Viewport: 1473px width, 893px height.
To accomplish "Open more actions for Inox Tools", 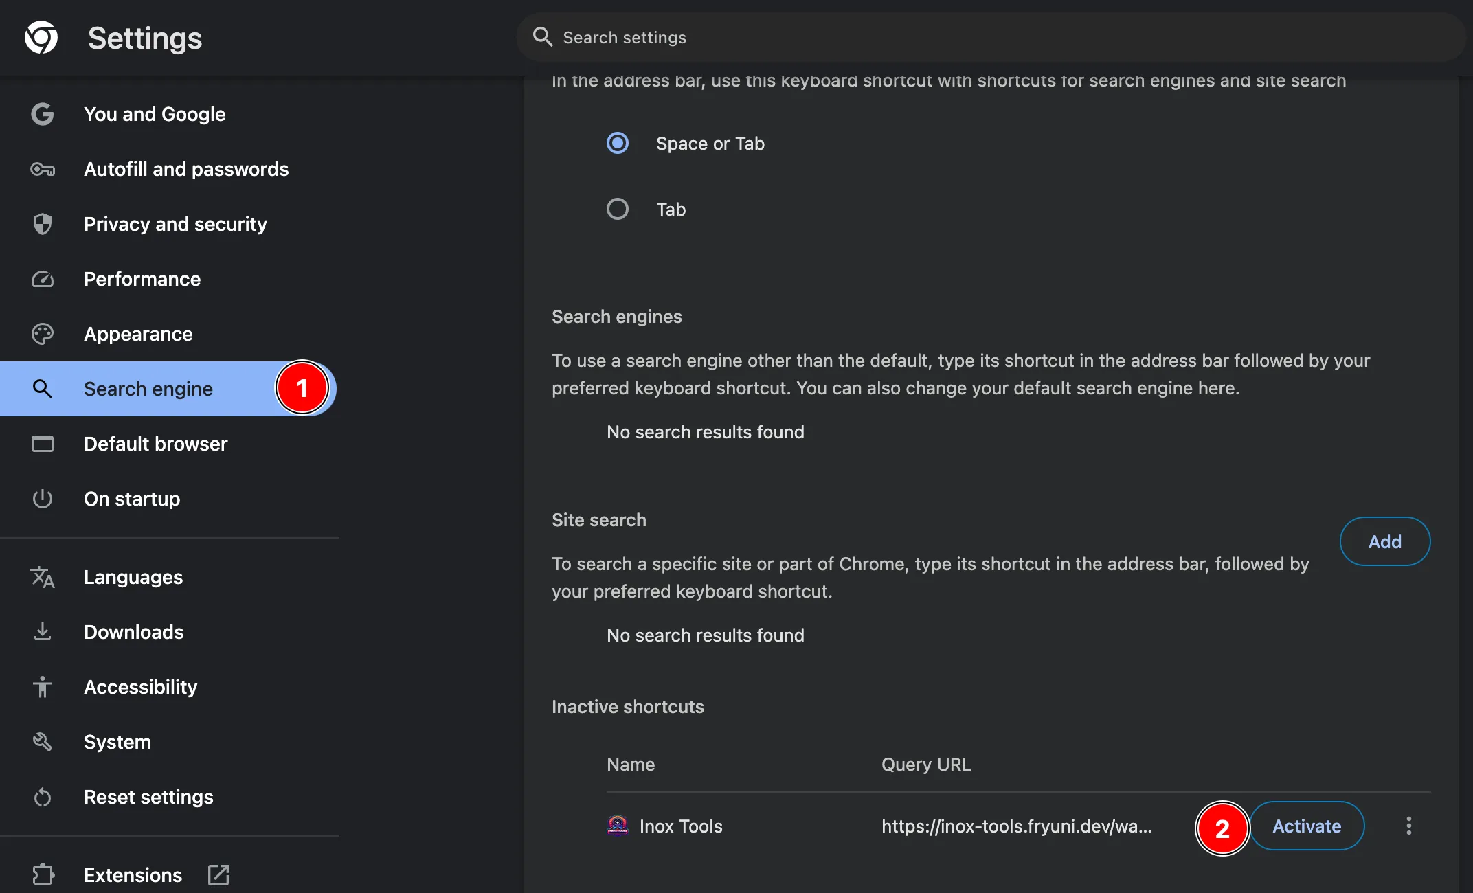I will coord(1408,826).
